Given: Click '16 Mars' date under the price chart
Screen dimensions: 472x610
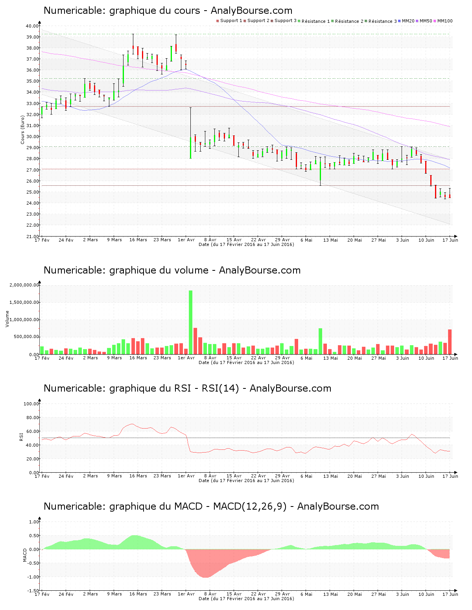Looking at the screenshot, I should [x=138, y=240].
